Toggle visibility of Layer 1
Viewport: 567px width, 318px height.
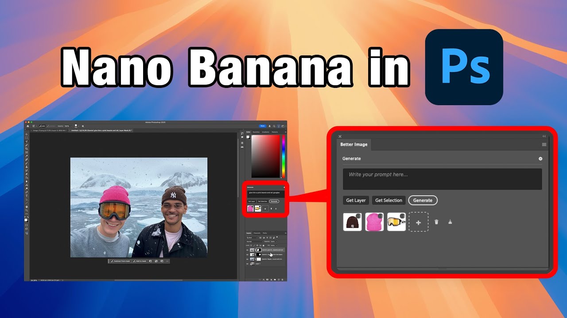(247, 264)
